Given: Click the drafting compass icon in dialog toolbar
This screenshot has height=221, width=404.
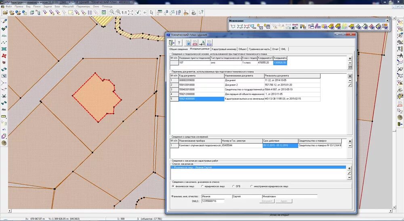Looking at the screenshot, I should point(202,43).
